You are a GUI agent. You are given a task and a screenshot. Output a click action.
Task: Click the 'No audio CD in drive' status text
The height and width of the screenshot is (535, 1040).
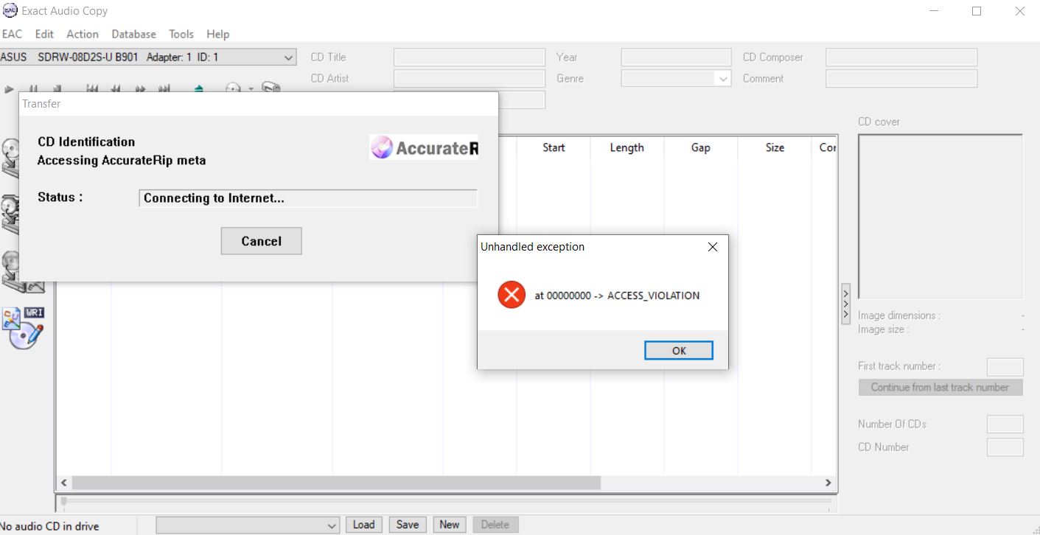(x=49, y=526)
